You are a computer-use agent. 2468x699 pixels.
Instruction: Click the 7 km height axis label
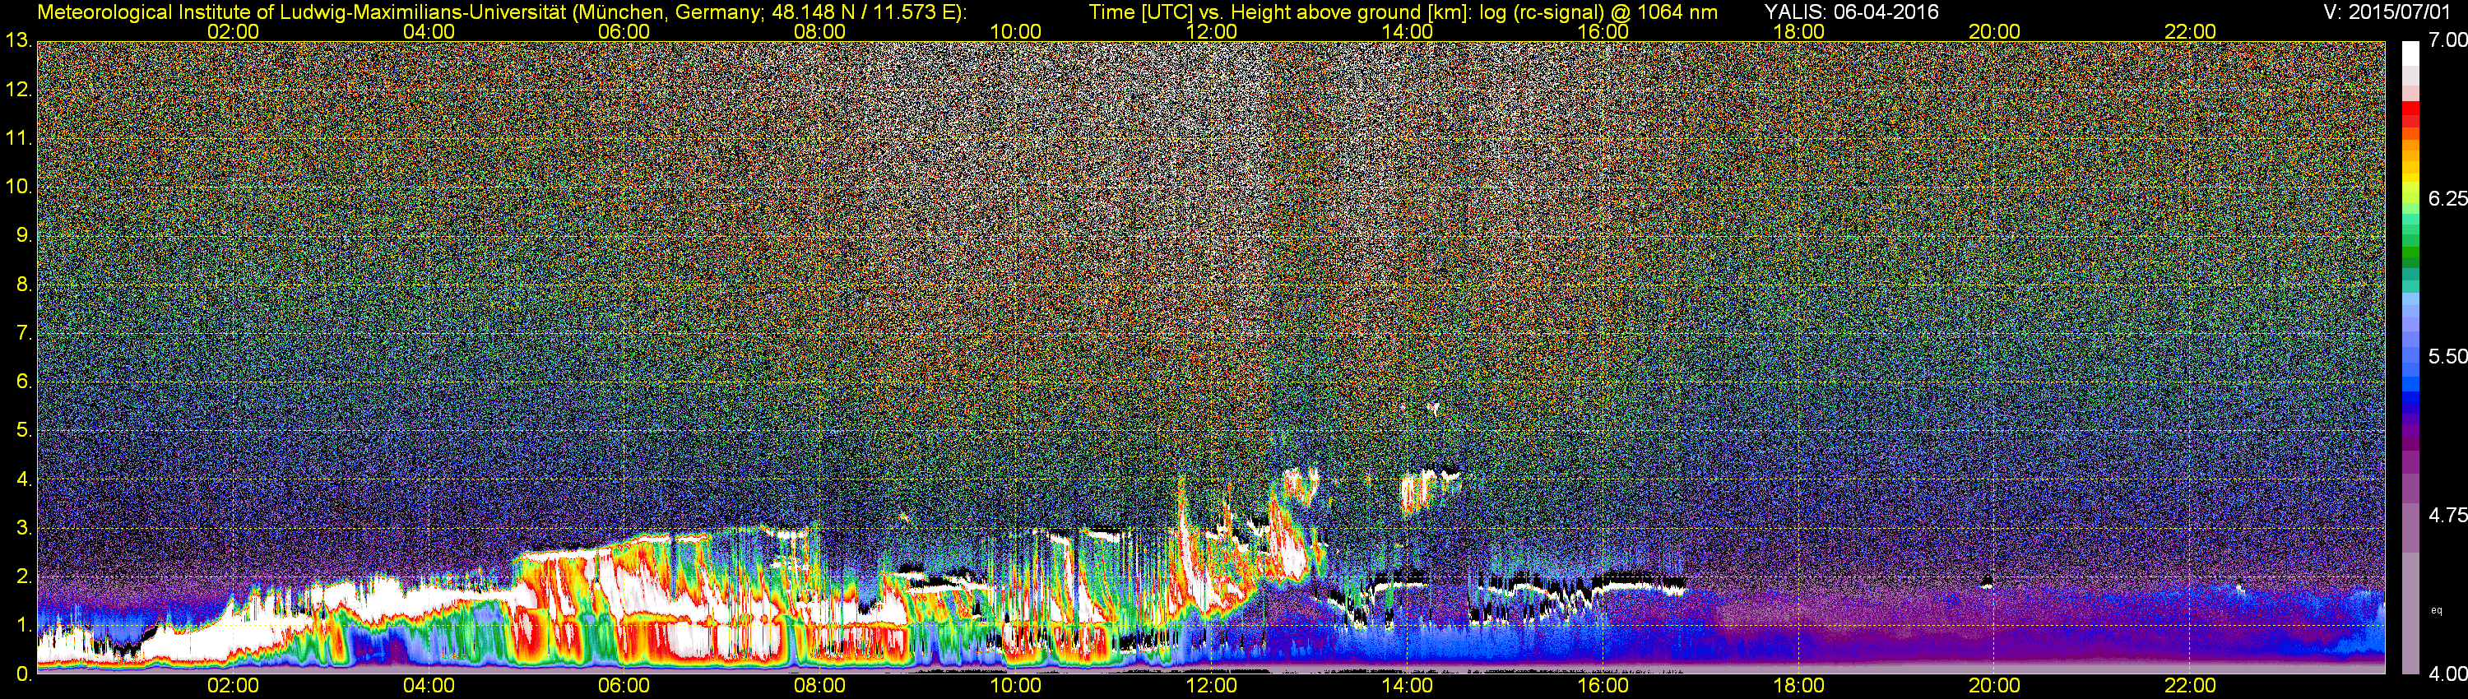point(24,333)
